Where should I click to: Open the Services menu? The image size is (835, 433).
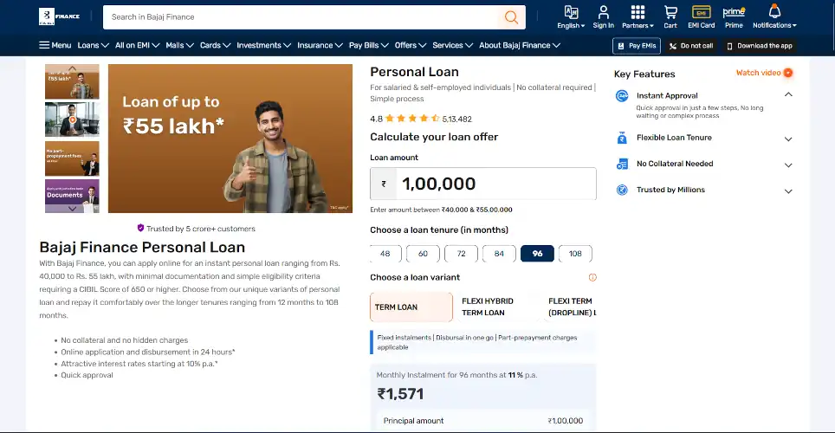tap(453, 45)
